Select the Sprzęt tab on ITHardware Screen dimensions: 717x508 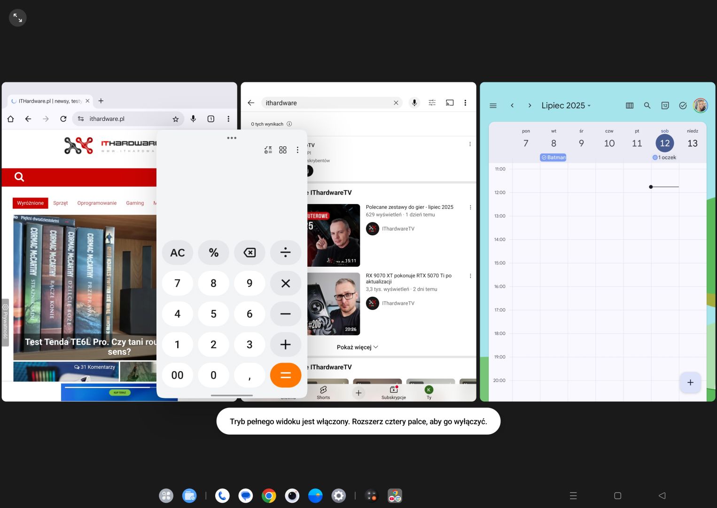coord(61,203)
